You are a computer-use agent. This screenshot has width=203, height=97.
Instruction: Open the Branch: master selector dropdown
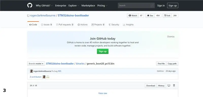36,63
